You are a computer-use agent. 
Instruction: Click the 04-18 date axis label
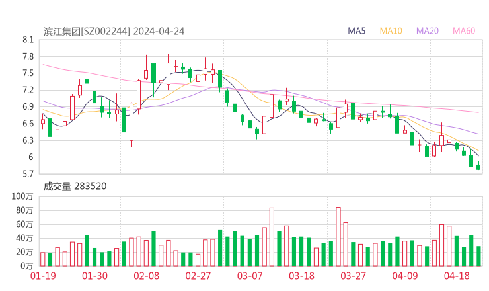(457, 276)
